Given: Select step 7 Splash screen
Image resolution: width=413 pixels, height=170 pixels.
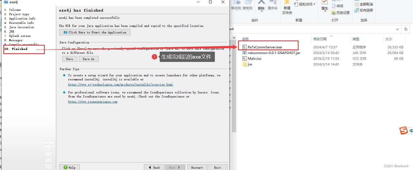Looking at the screenshot, I should (x=17, y=36).
